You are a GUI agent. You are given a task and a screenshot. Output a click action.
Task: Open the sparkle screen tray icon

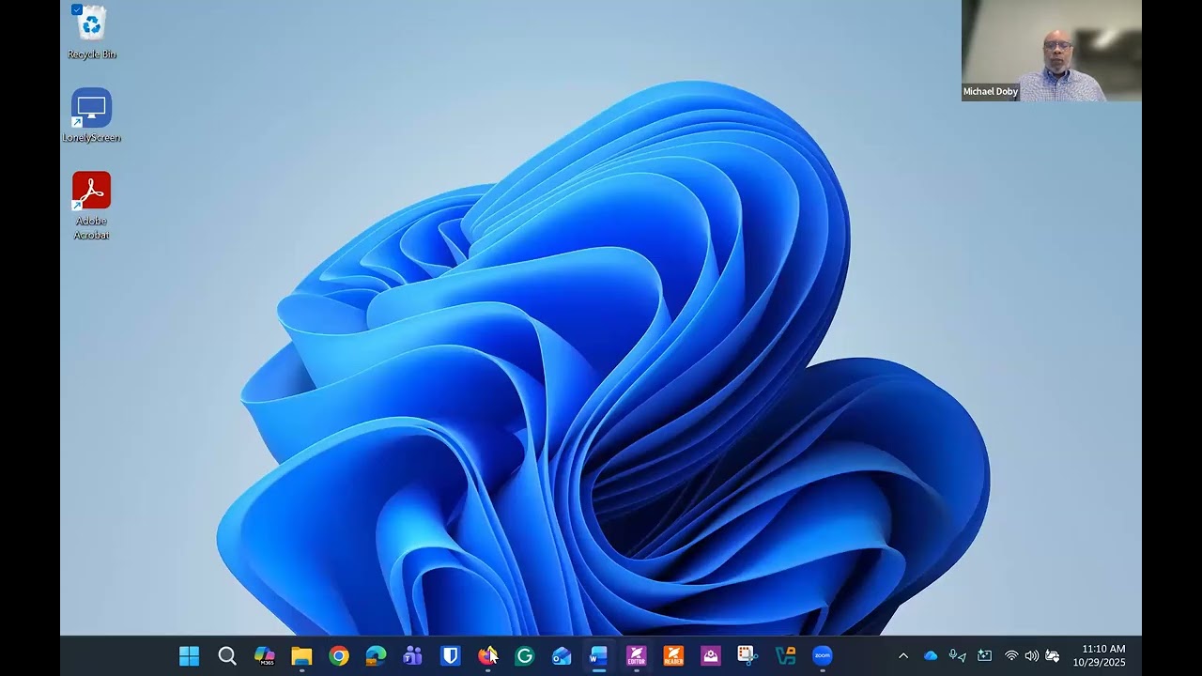984,656
